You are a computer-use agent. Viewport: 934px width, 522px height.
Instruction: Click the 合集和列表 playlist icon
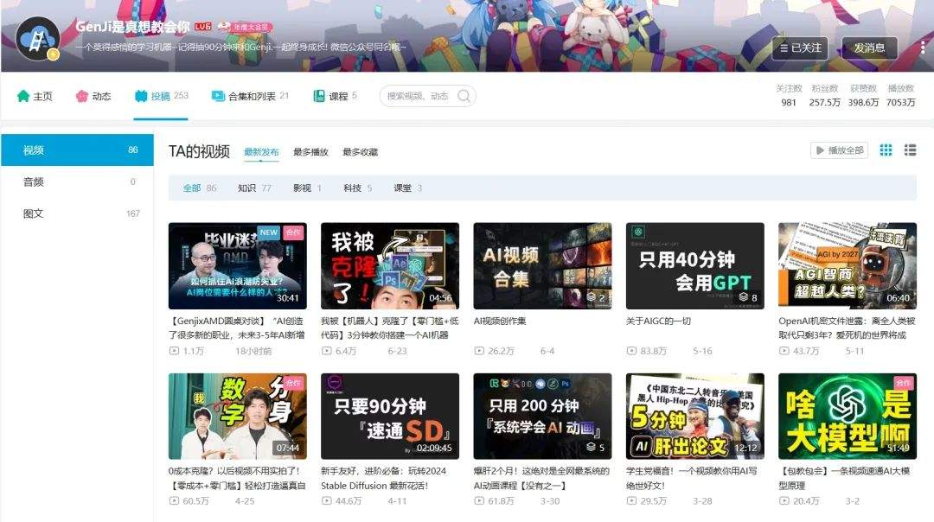click(x=218, y=96)
